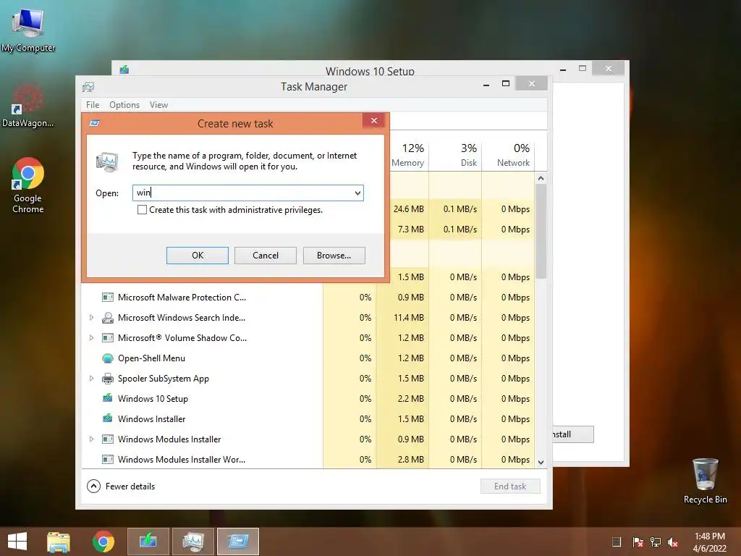Image resolution: width=741 pixels, height=556 pixels.
Task: Click the Windows 10 Setup title bar icon
Action: tap(124, 69)
